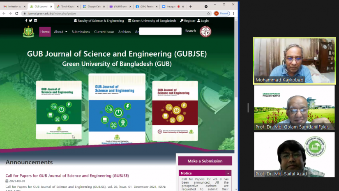Click the Facebook icon in site header
Viewport: 339px width, 191px height.
point(27,21)
